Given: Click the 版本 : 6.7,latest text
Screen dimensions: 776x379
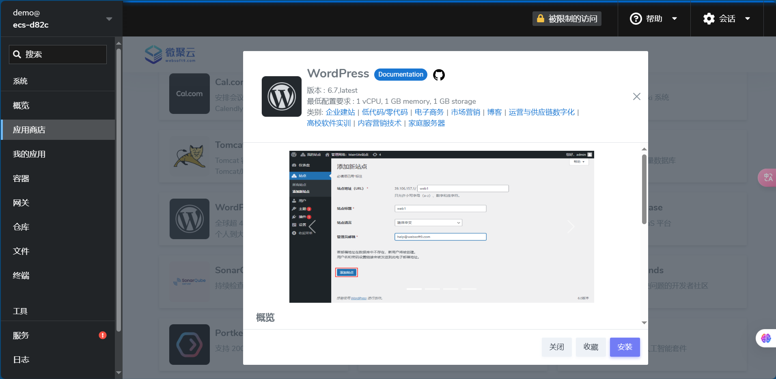Looking at the screenshot, I should pos(332,90).
